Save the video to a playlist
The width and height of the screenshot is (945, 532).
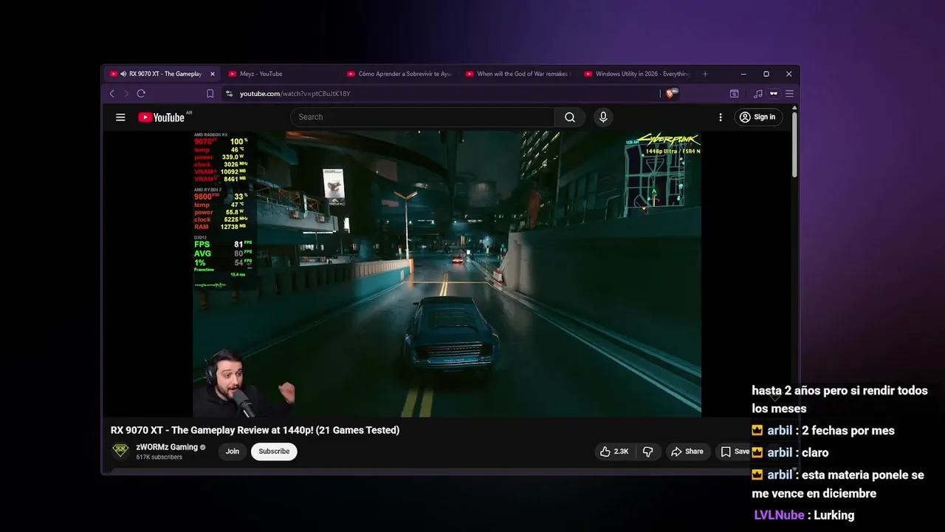(x=735, y=451)
